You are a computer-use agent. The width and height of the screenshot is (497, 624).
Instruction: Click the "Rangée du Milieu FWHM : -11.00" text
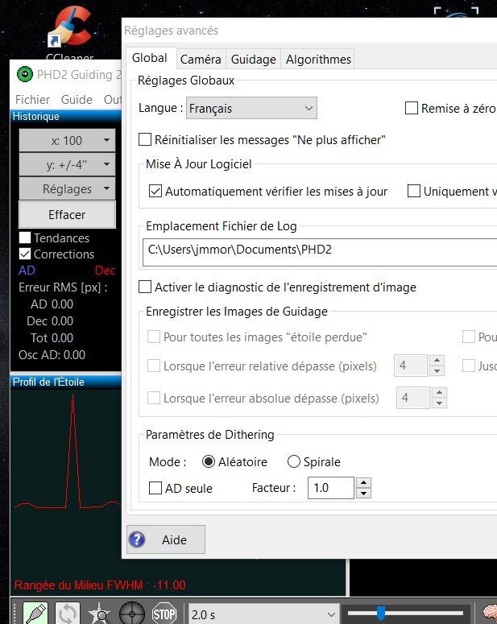point(100,585)
